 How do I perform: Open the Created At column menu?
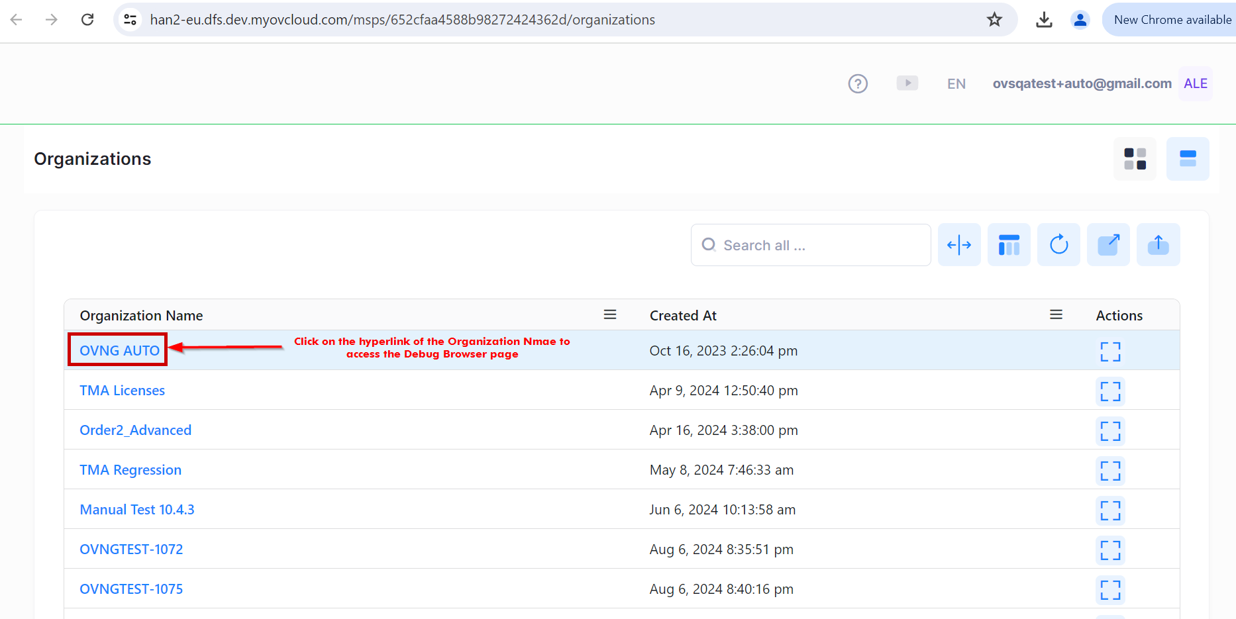pyautogui.click(x=1056, y=314)
